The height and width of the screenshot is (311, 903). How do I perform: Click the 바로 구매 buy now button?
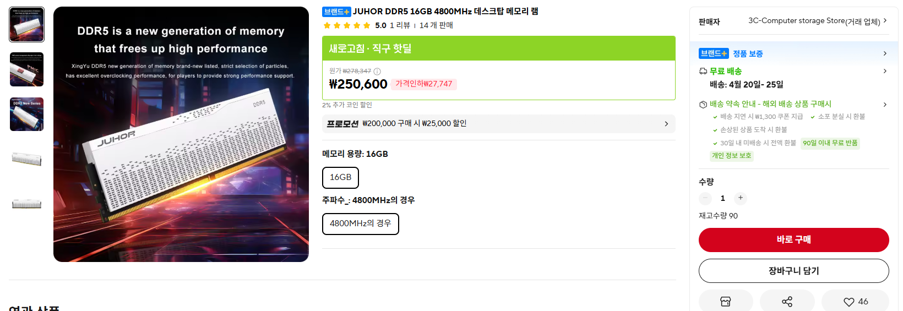click(x=793, y=239)
